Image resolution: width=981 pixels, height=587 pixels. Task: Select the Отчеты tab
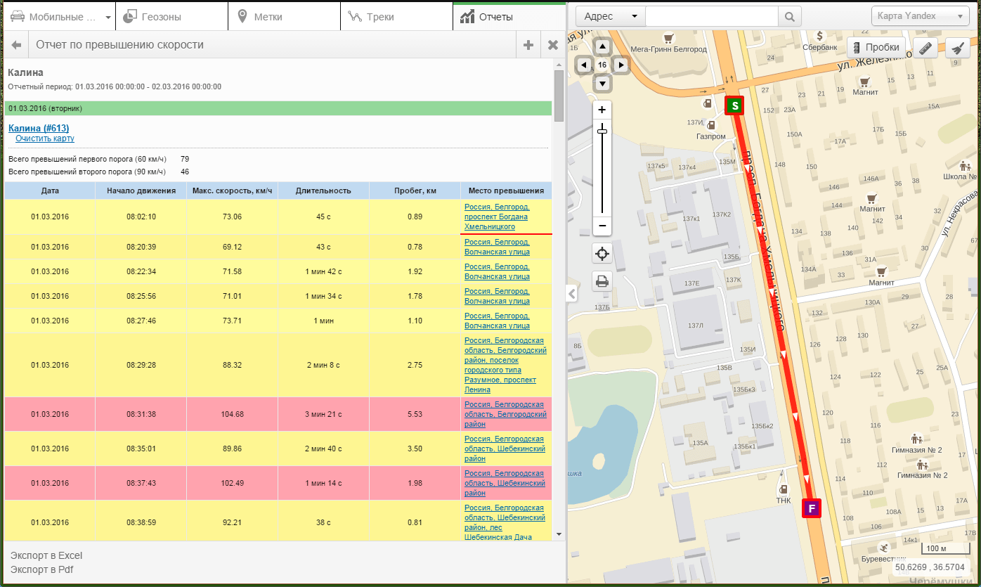509,16
